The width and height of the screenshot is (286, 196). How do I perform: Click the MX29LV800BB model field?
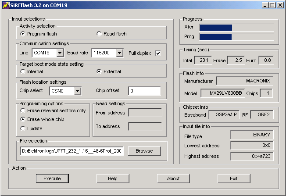[x=222, y=93]
